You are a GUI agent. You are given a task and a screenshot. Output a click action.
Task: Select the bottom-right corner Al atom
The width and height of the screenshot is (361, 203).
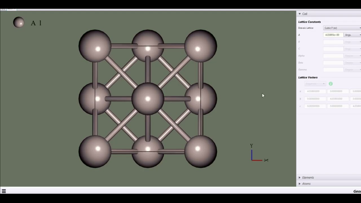201,152
